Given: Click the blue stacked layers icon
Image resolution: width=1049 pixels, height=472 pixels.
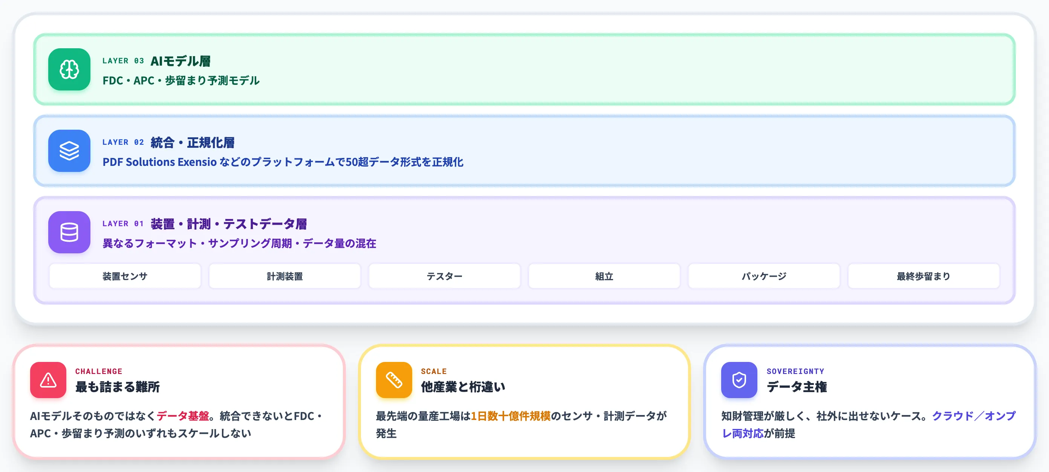Looking at the screenshot, I should coord(69,151).
